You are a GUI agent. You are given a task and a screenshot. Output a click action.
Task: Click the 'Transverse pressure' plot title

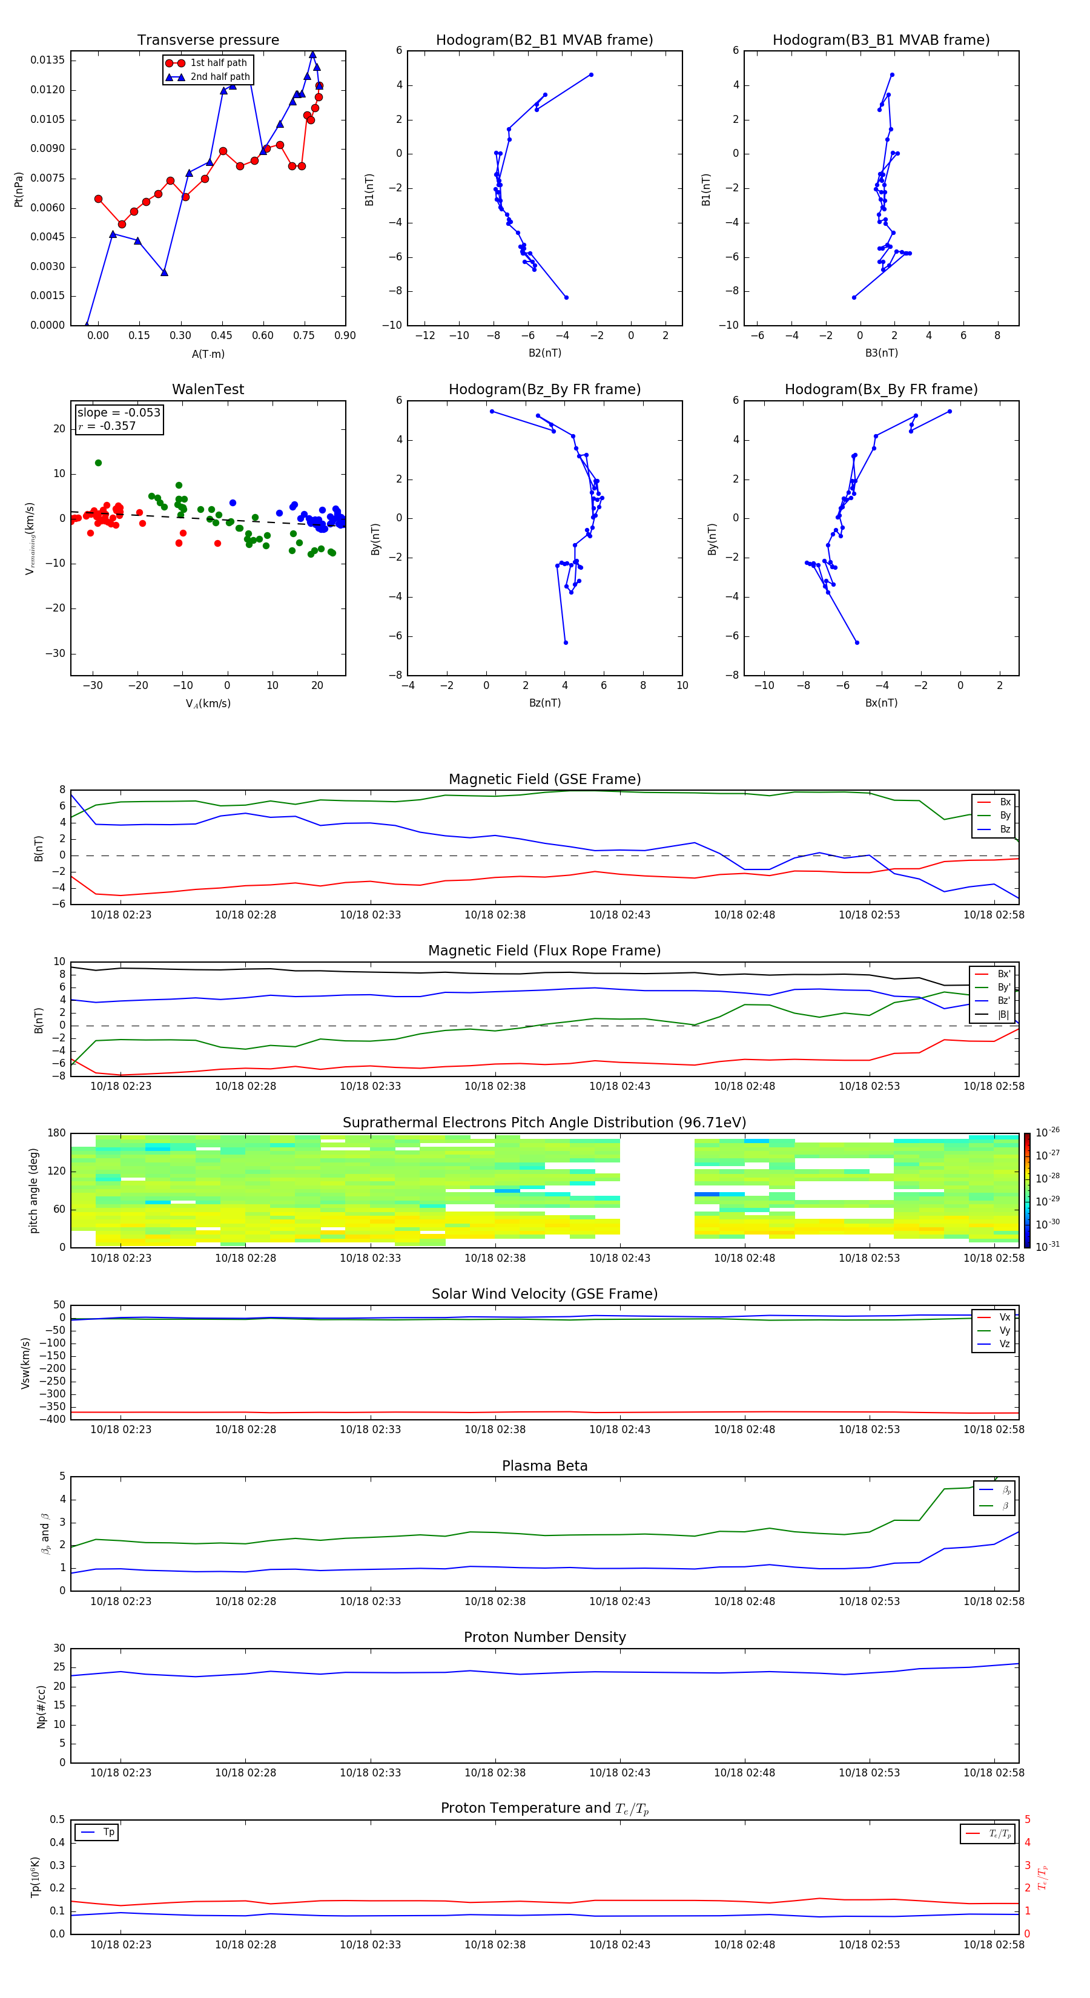click(x=208, y=39)
